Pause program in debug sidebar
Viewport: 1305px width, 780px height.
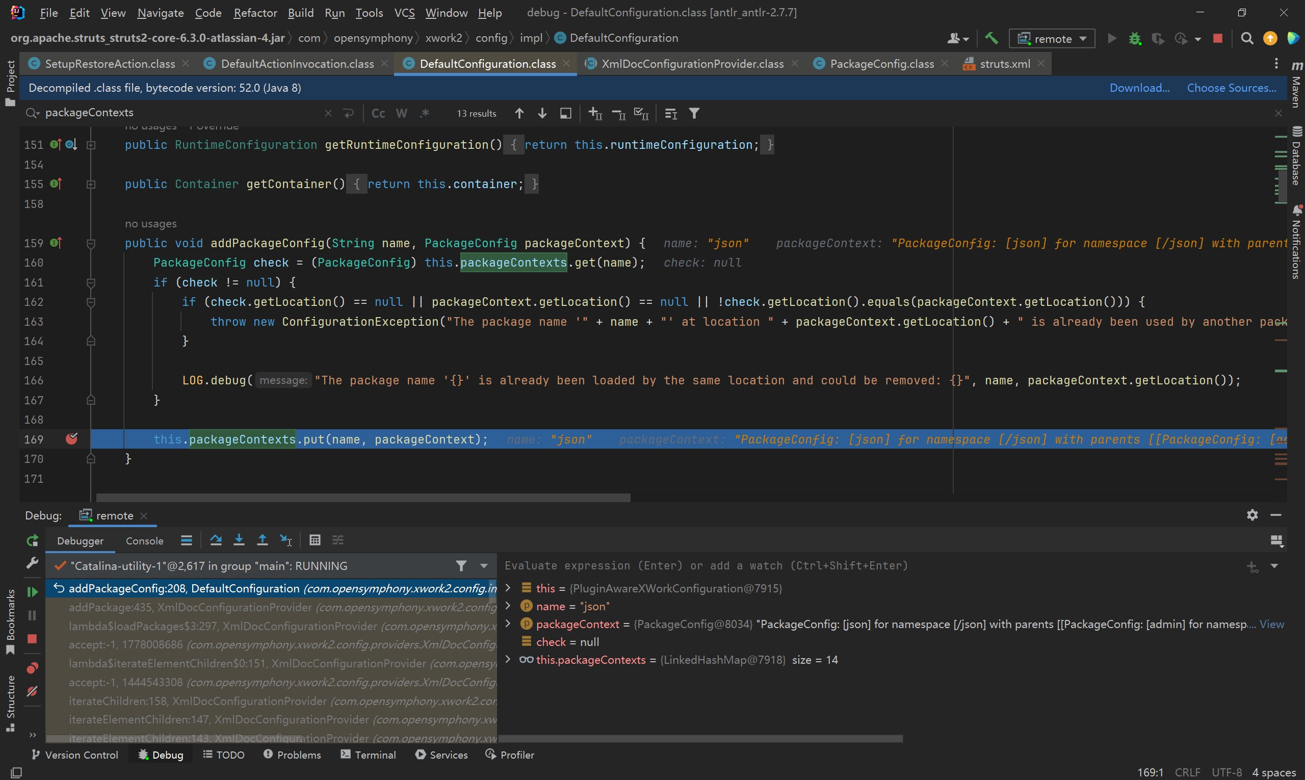point(32,615)
